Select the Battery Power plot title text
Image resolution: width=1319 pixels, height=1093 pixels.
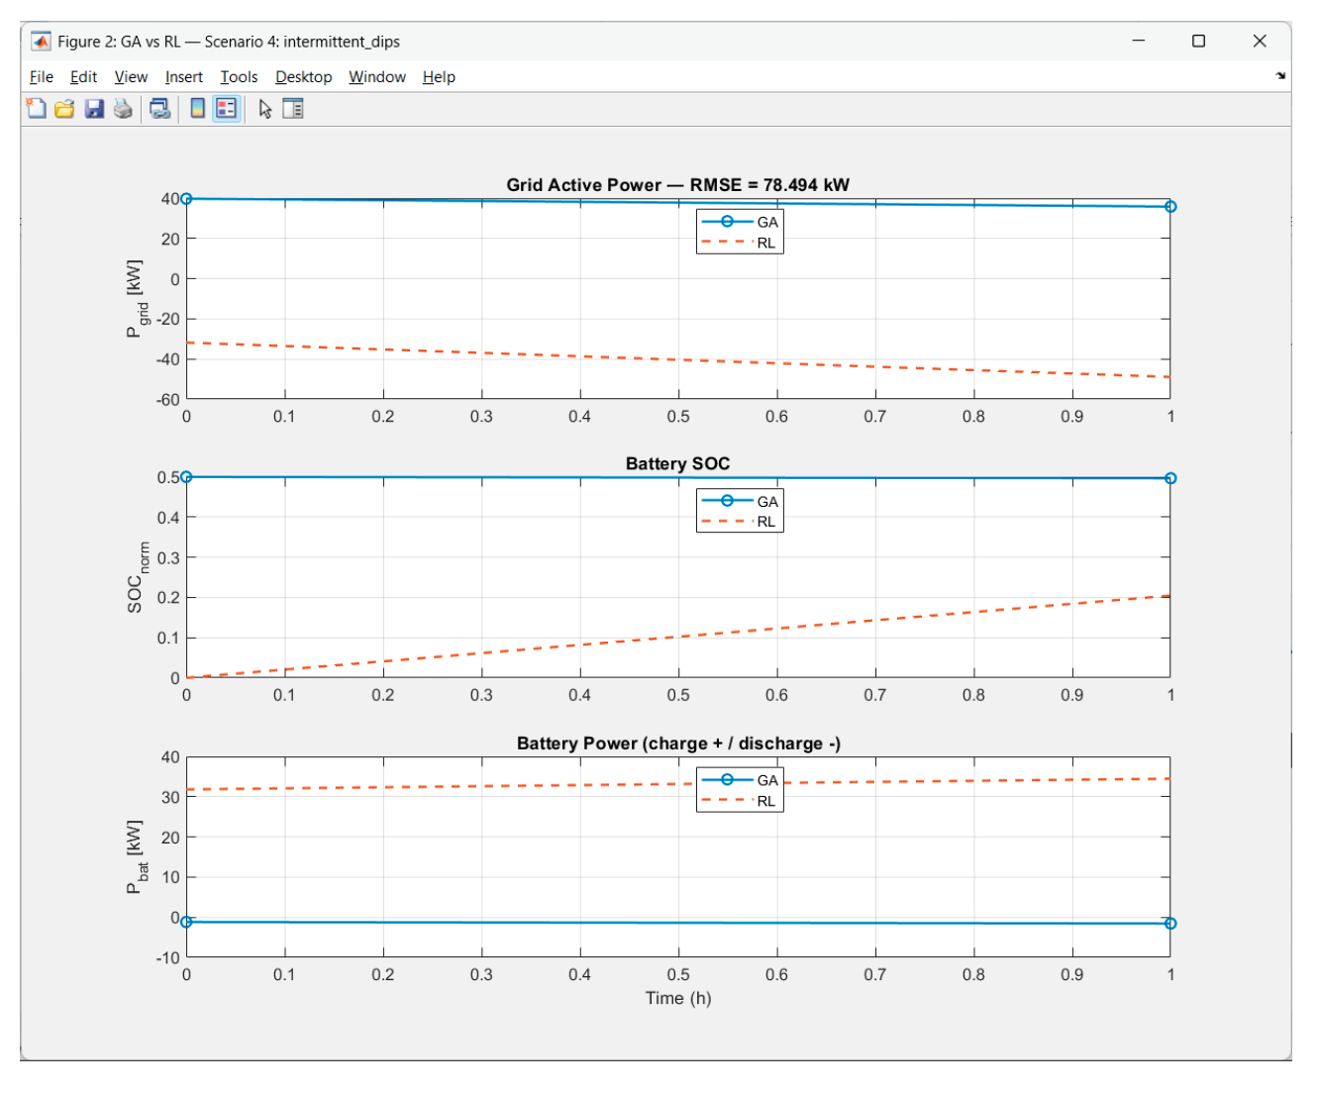click(678, 744)
